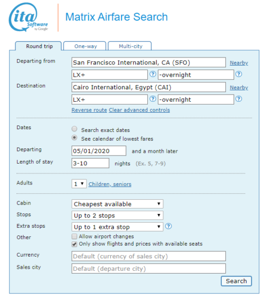Viewport: 269px width, 301px height.
Task: Open help icon beside departure -overnight extension field
Action: tap(239, 74)
